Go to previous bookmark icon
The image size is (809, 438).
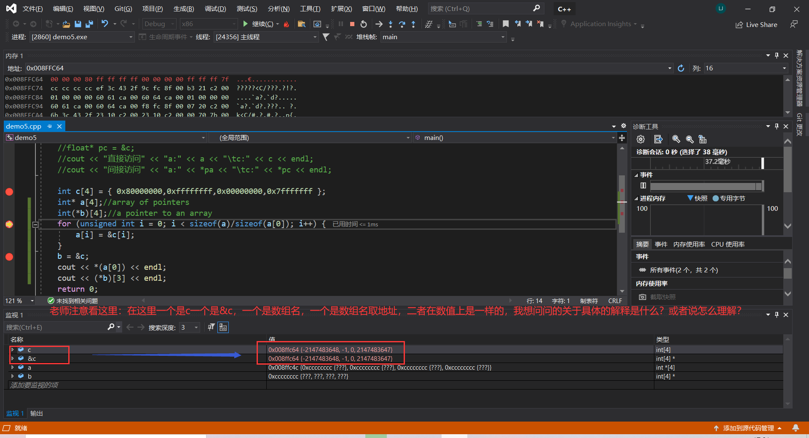[517, 24]
